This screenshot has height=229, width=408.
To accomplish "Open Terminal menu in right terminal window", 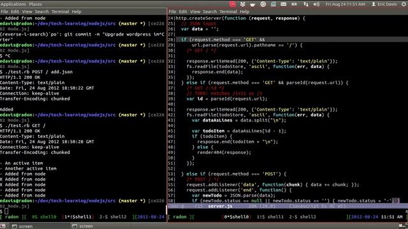I will (x=228, y=11).
